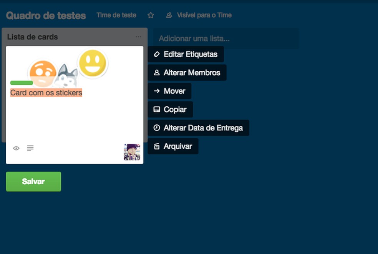Toggle the eye watch indicator on the card
The image size is (378, 254).
16,148
